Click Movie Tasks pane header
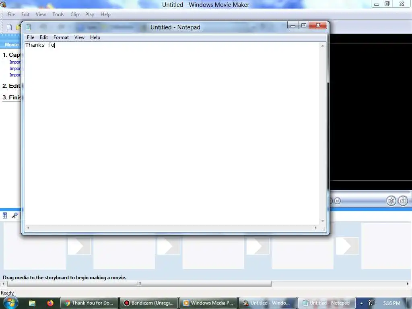The image size is (412, 309). (10, 45)
